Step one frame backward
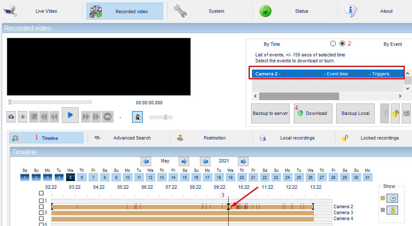Viewport: 412px width, 226px height. [44, 117]
